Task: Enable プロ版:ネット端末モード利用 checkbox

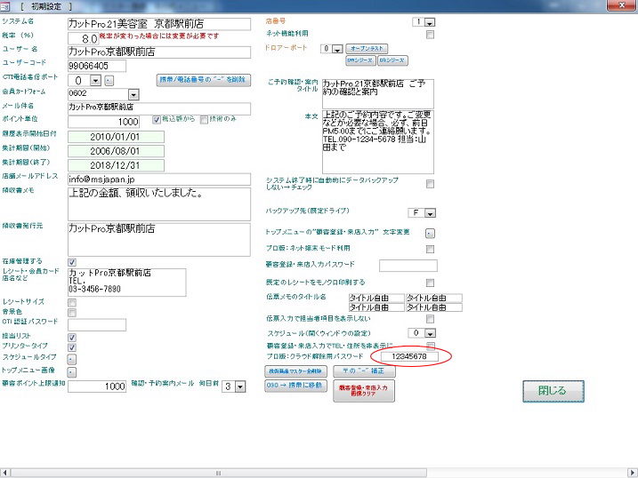Action: pos(430,249)
